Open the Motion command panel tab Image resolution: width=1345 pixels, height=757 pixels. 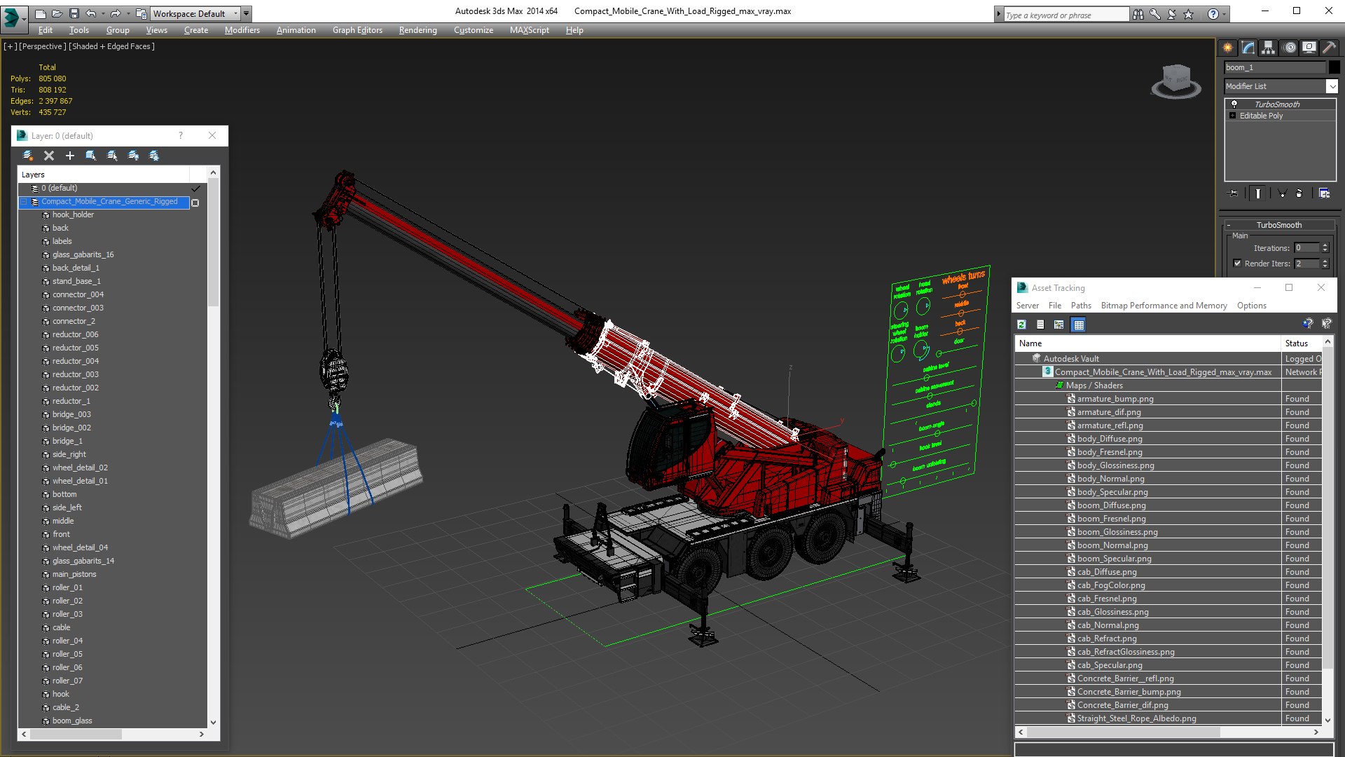1290,48
